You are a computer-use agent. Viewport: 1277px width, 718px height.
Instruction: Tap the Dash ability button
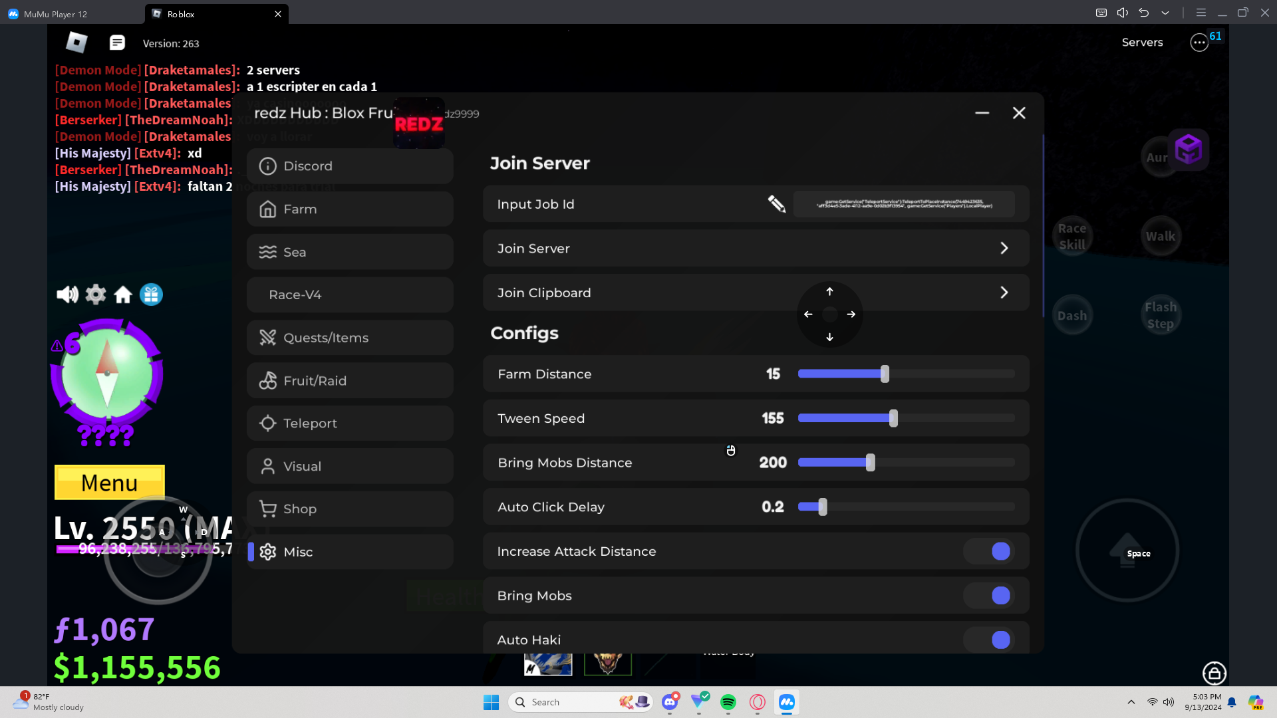point(1072,315)
